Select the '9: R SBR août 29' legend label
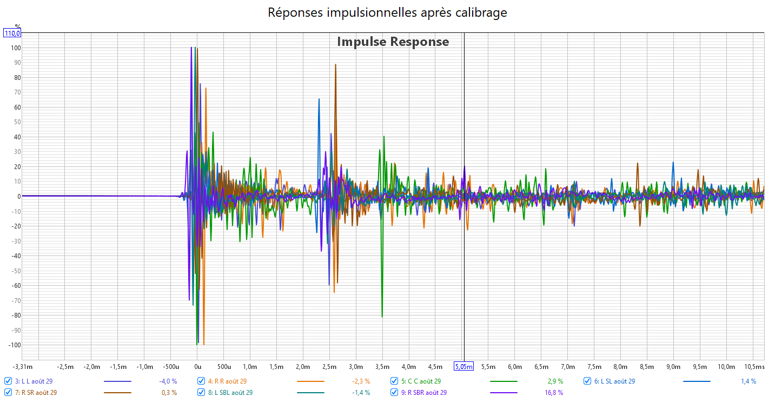Viewport: 775px width, 410px height. 423,393
